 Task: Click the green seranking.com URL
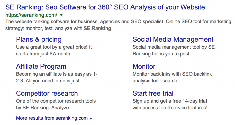[x=31, y=15]
